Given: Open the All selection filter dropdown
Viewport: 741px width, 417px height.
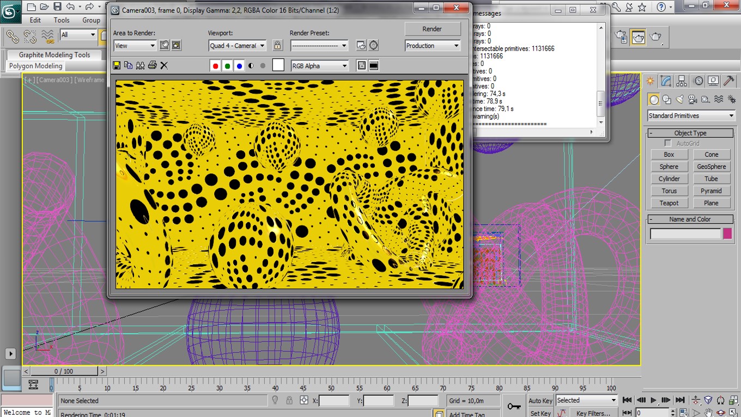Looking at the screenshot, I should (x=78, y=35).
